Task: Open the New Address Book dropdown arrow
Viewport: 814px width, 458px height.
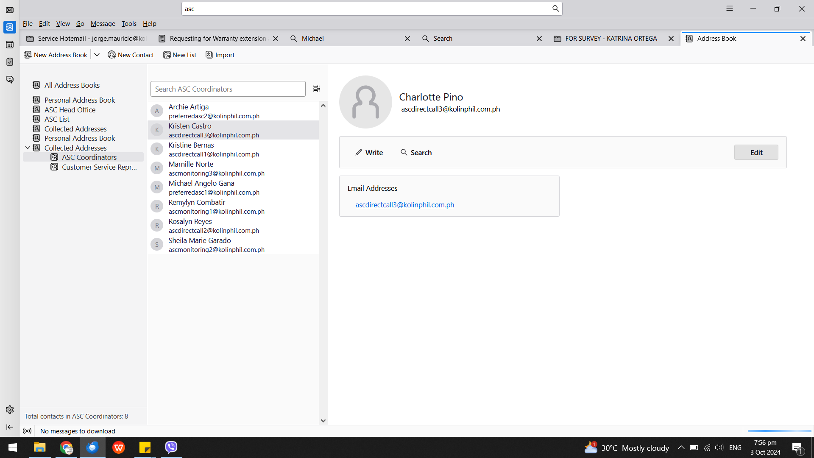Action: click(97, 55)
